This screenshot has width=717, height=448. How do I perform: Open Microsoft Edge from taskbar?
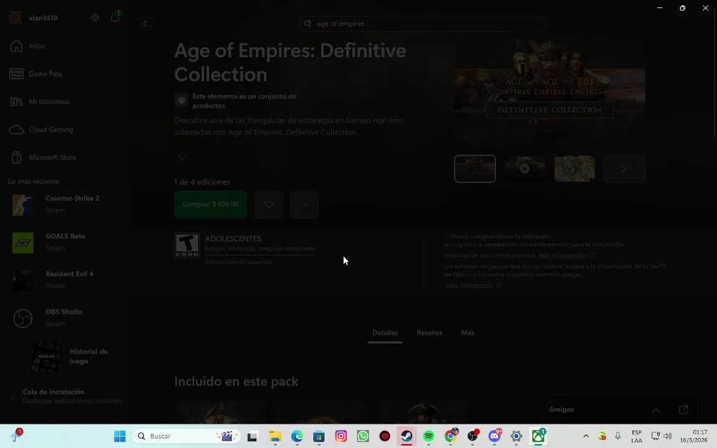point(297,436)
